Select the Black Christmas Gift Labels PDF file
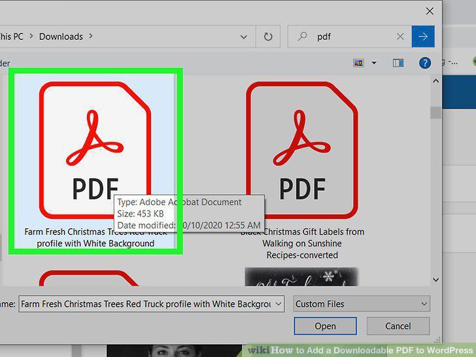This screenshot has height=357, width=476. [302, 170]
